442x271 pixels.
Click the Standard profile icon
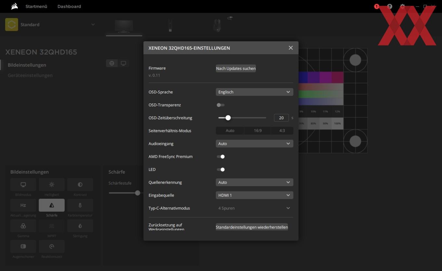point(12,25)
